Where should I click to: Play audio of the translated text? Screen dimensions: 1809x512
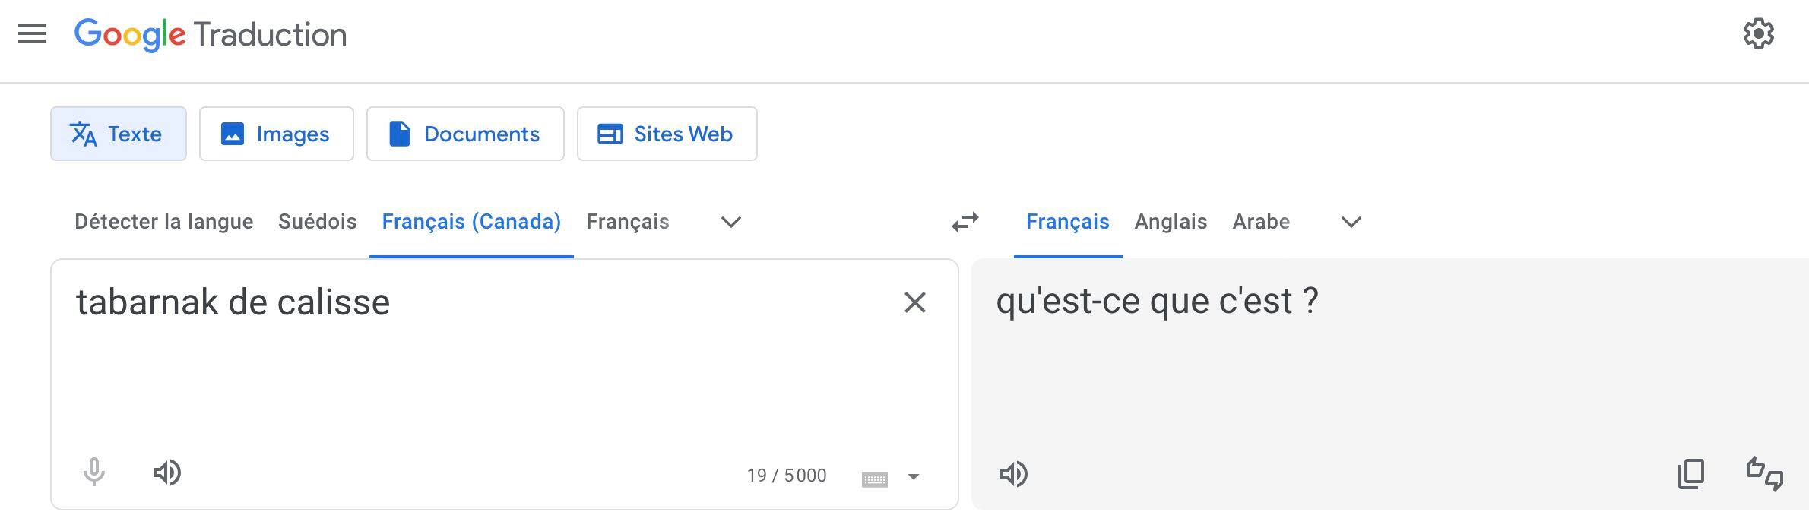pyautogui.click(x=1015, y=475)
